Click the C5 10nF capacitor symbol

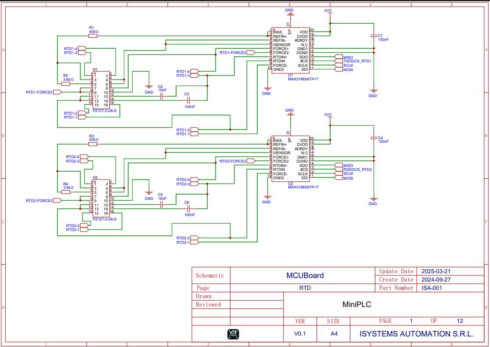click(162, 205)
